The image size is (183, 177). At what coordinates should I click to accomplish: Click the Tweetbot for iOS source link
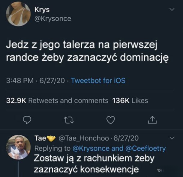pyautogui.click(x=98, y=81)
